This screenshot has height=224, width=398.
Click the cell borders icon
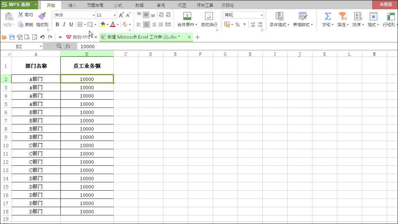point(80,24)
